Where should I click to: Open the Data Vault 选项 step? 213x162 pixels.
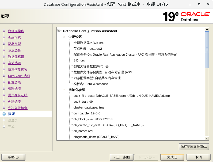click(19, 76)
